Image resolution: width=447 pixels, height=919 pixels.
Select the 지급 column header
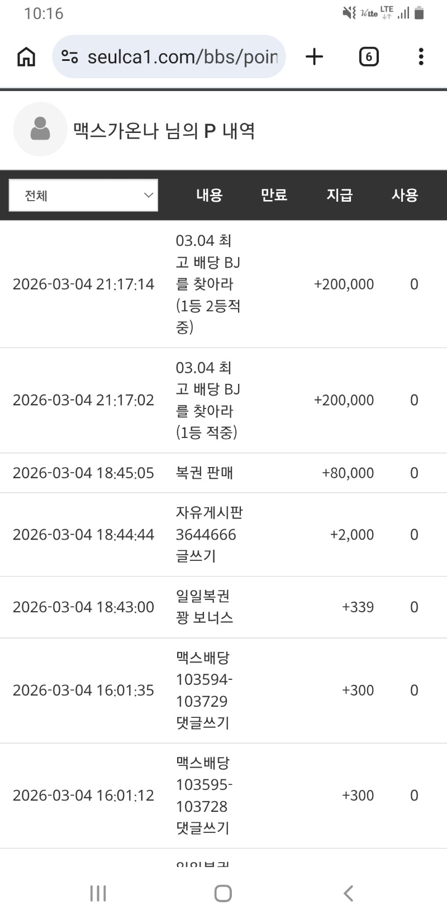coord(339,195)
